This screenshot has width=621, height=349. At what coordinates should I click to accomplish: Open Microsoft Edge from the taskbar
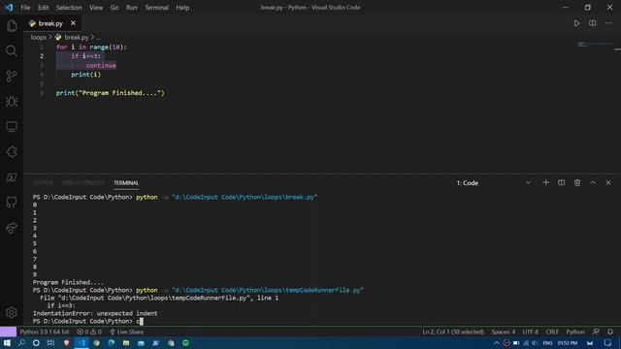coord(112,343)
